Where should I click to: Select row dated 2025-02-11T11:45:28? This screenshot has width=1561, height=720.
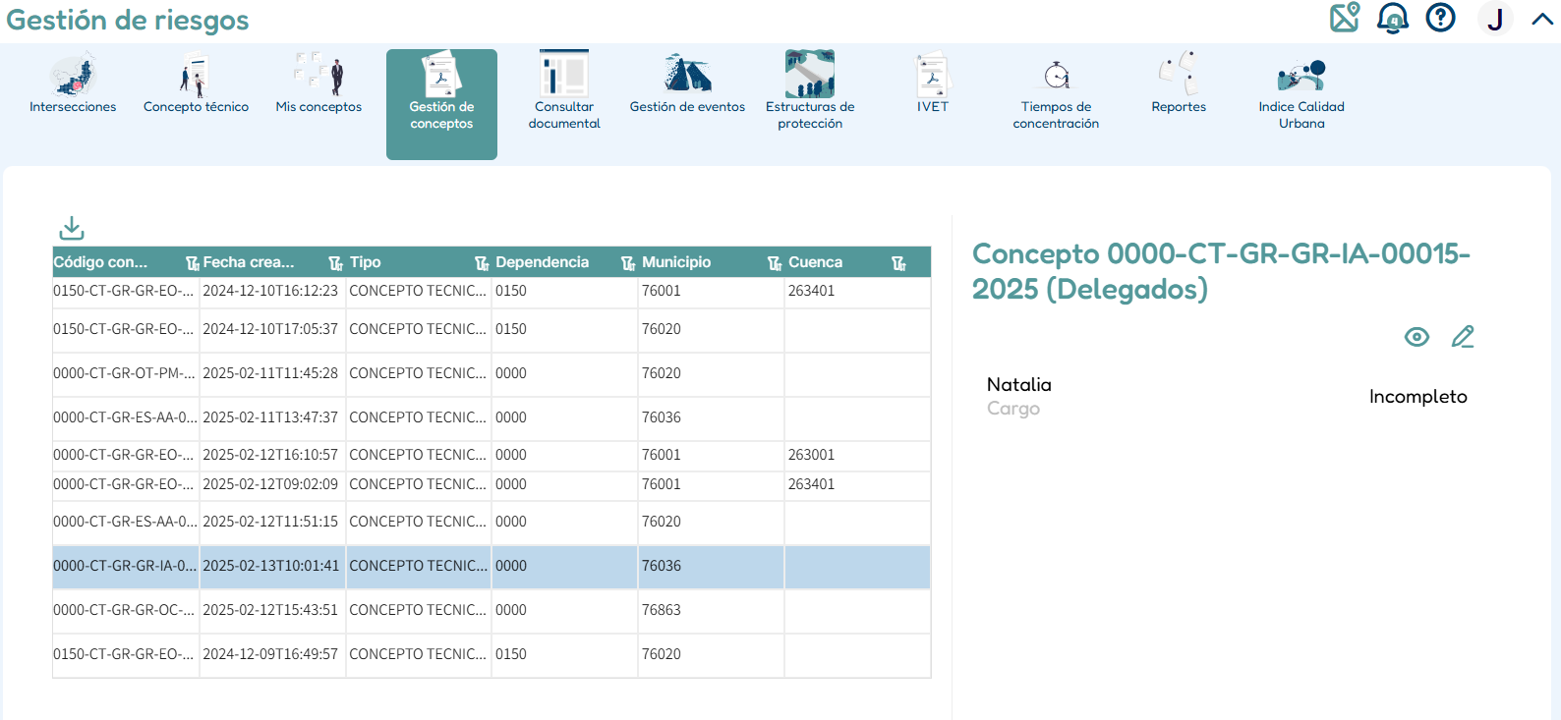click(x=491, y=374)
